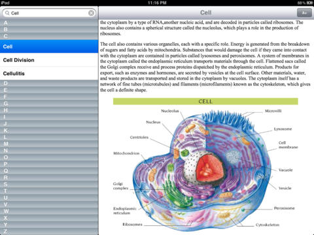Expand the S section header

49,184
